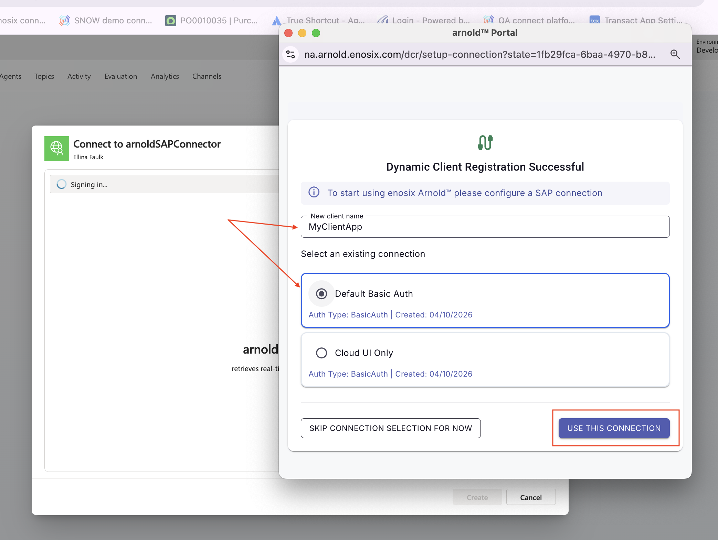This screenshot has height=540, width=718.
Task: Click the arnold Portal URL address text
Action: (479, 54)
